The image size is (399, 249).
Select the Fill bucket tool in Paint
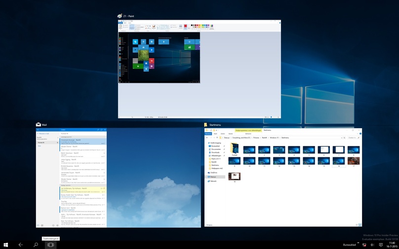tap(148, 26)
